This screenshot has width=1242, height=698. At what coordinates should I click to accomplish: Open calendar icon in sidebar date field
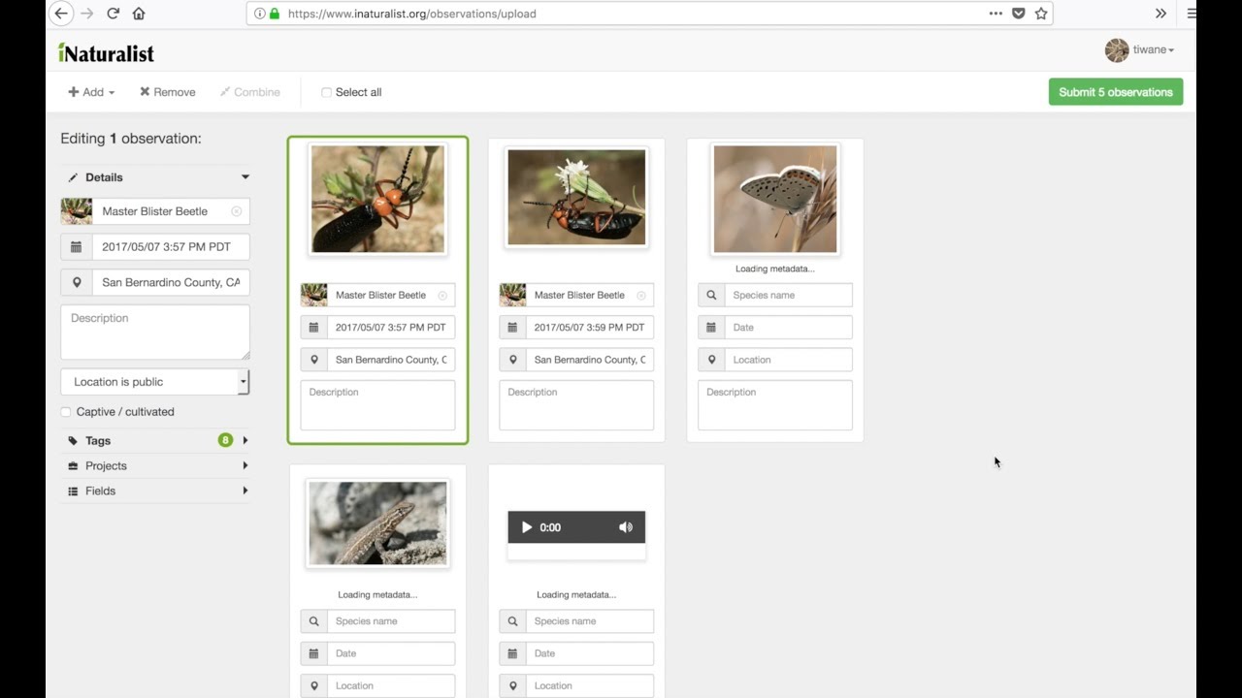(76, 247)
